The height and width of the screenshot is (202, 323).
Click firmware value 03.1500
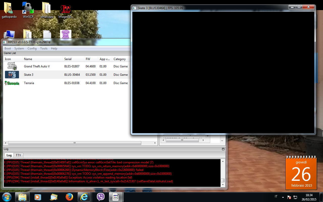tap(91, 75)
